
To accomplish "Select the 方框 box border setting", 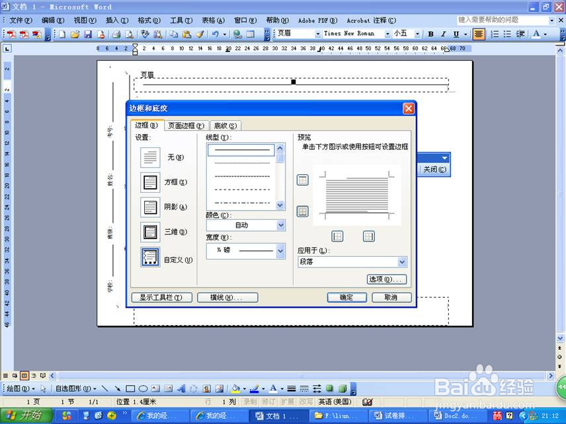I will (x=150, y=182).
